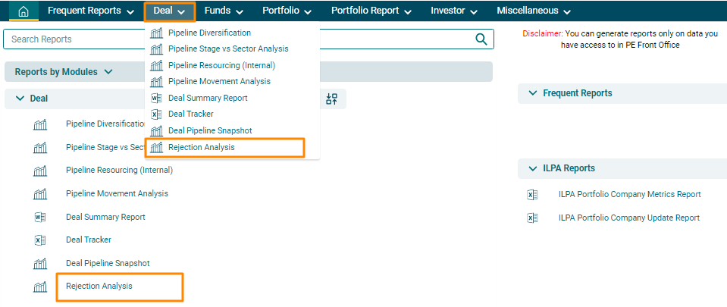Click the Search Reports input field
The image size is (727, 307).
(x=235, y=39)
